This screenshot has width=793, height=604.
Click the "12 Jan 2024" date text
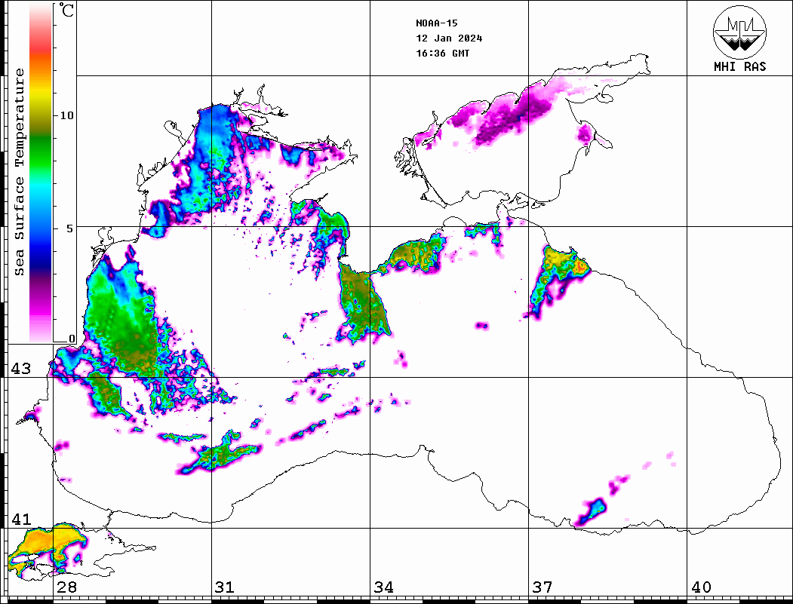click(449, 38)
